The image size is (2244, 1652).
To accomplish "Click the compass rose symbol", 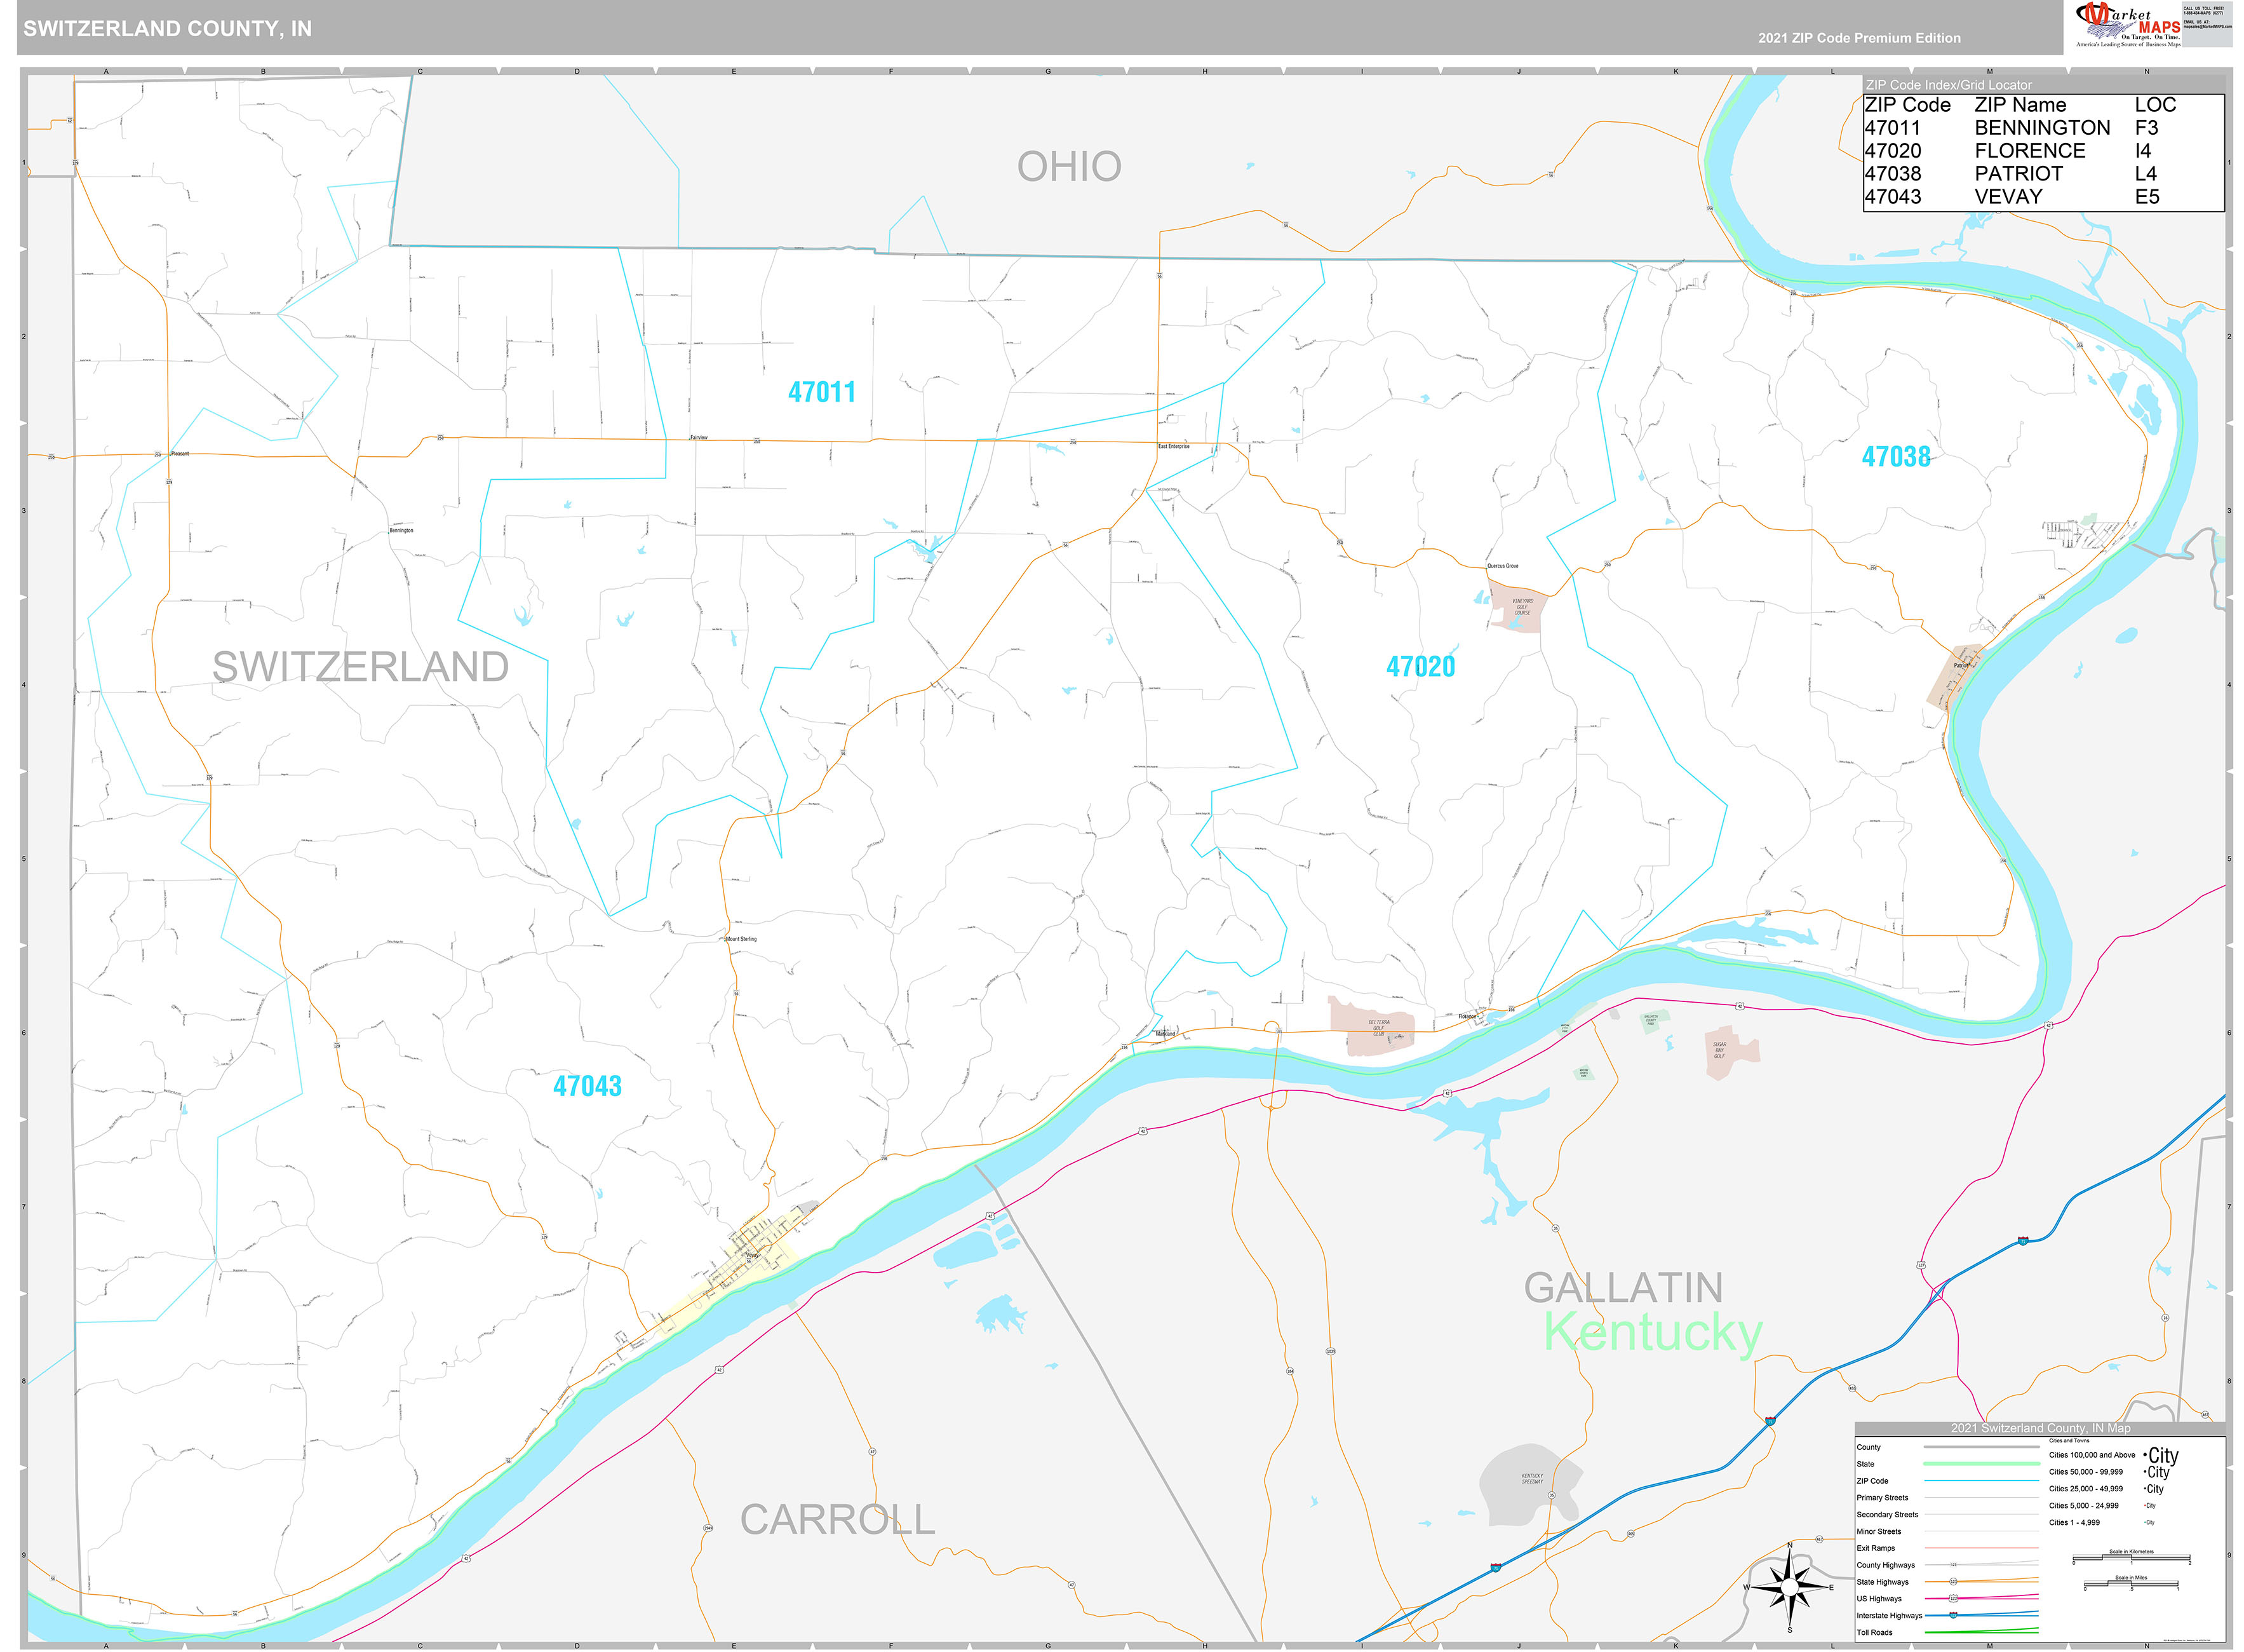I will pos(1790,1586).
